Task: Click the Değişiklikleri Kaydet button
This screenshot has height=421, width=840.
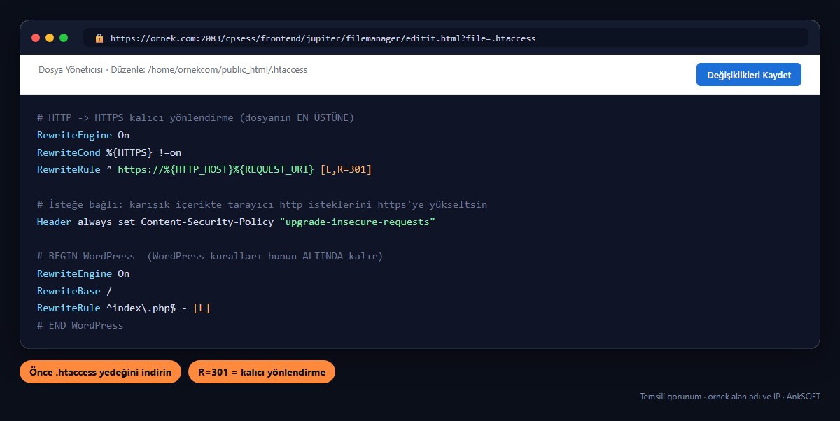Action: [748, 75]
